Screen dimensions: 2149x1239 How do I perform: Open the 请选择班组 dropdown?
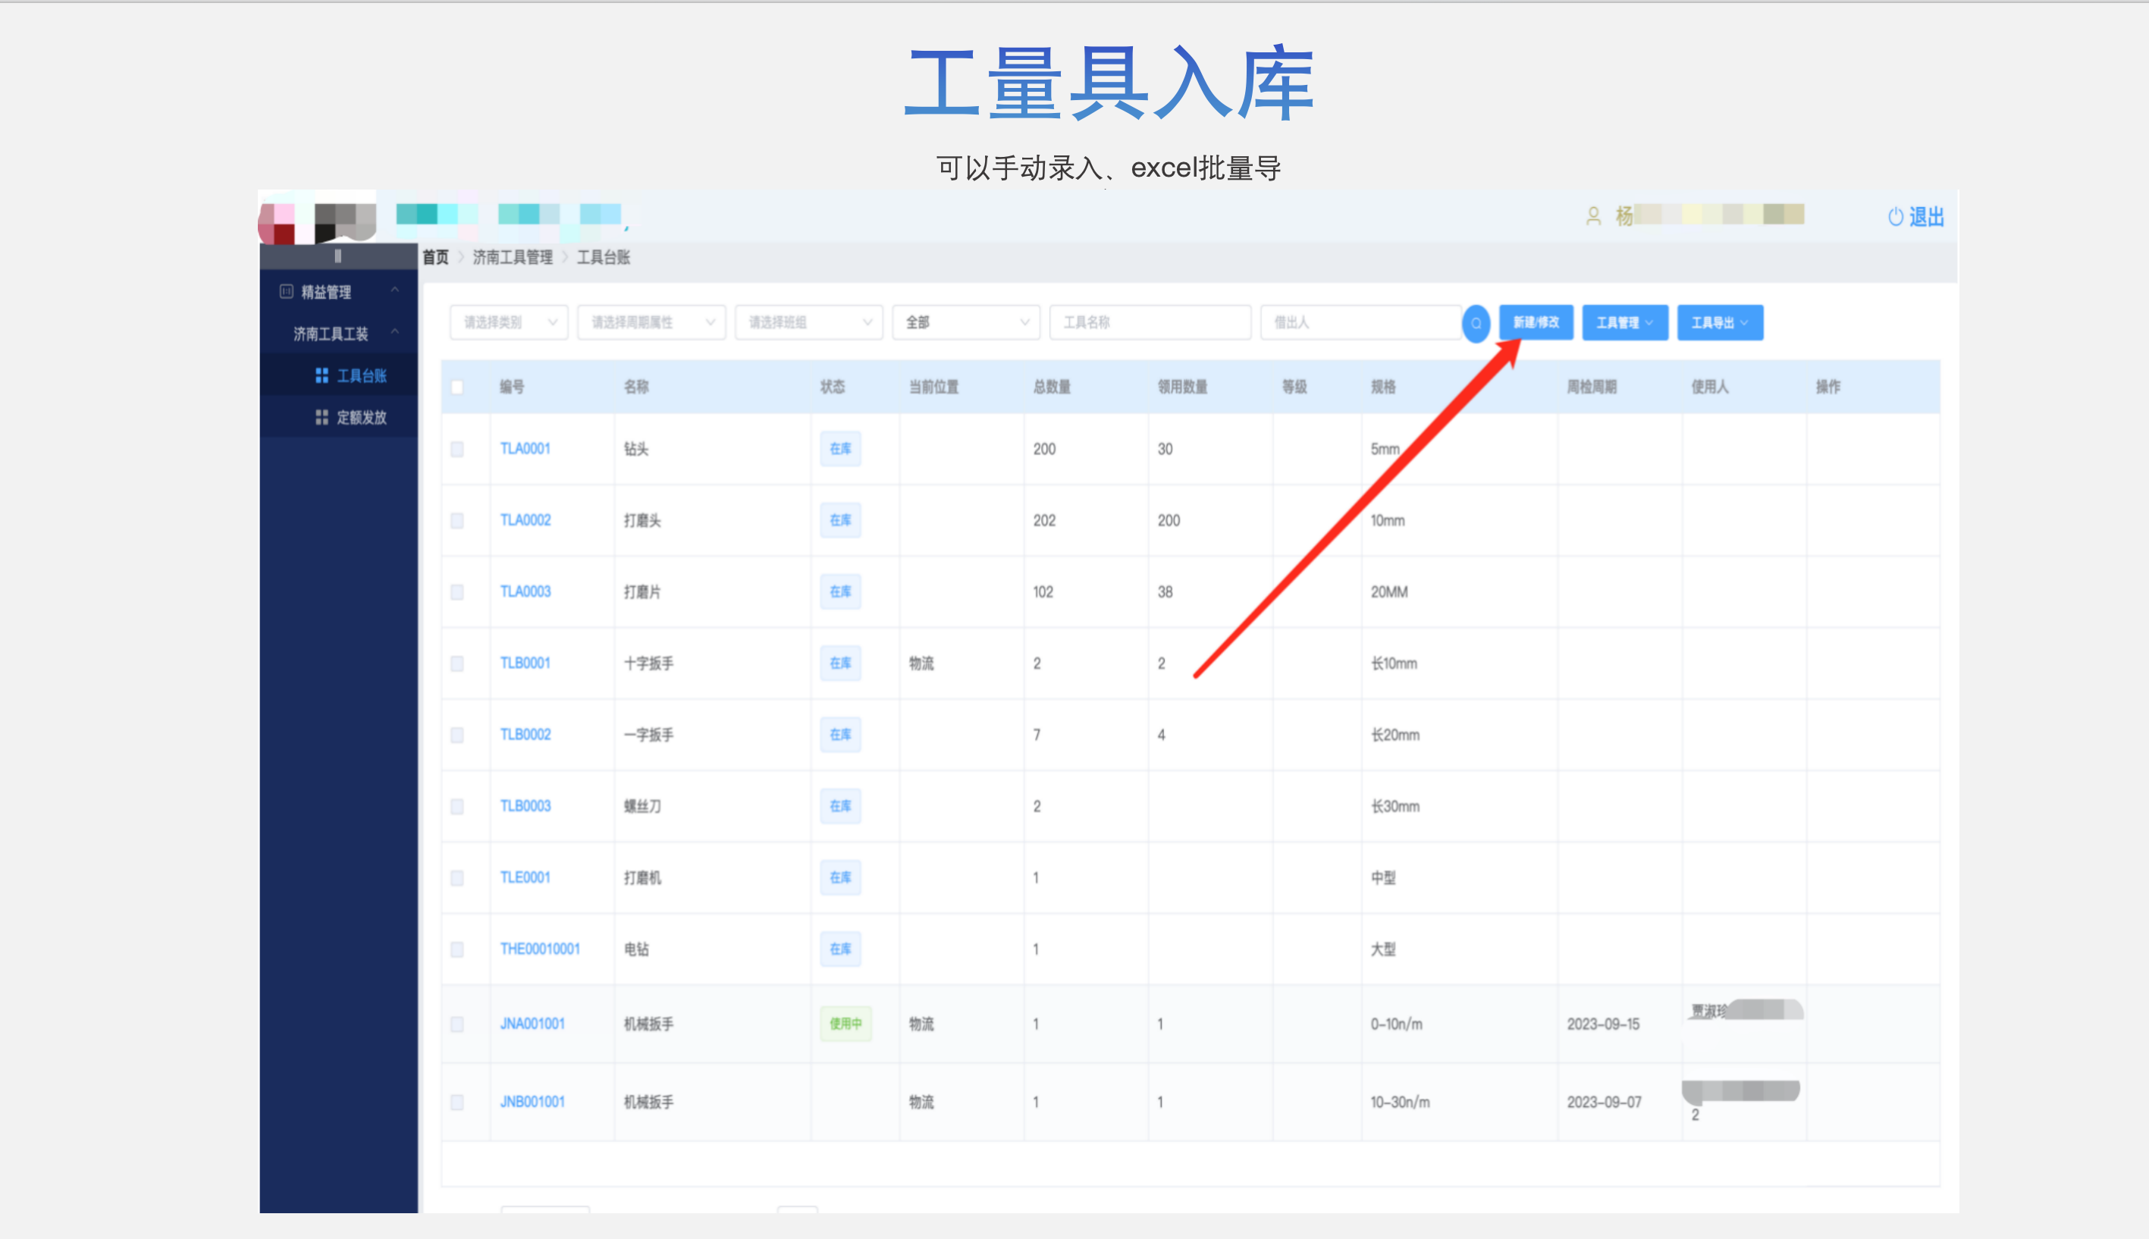point(808,322)
